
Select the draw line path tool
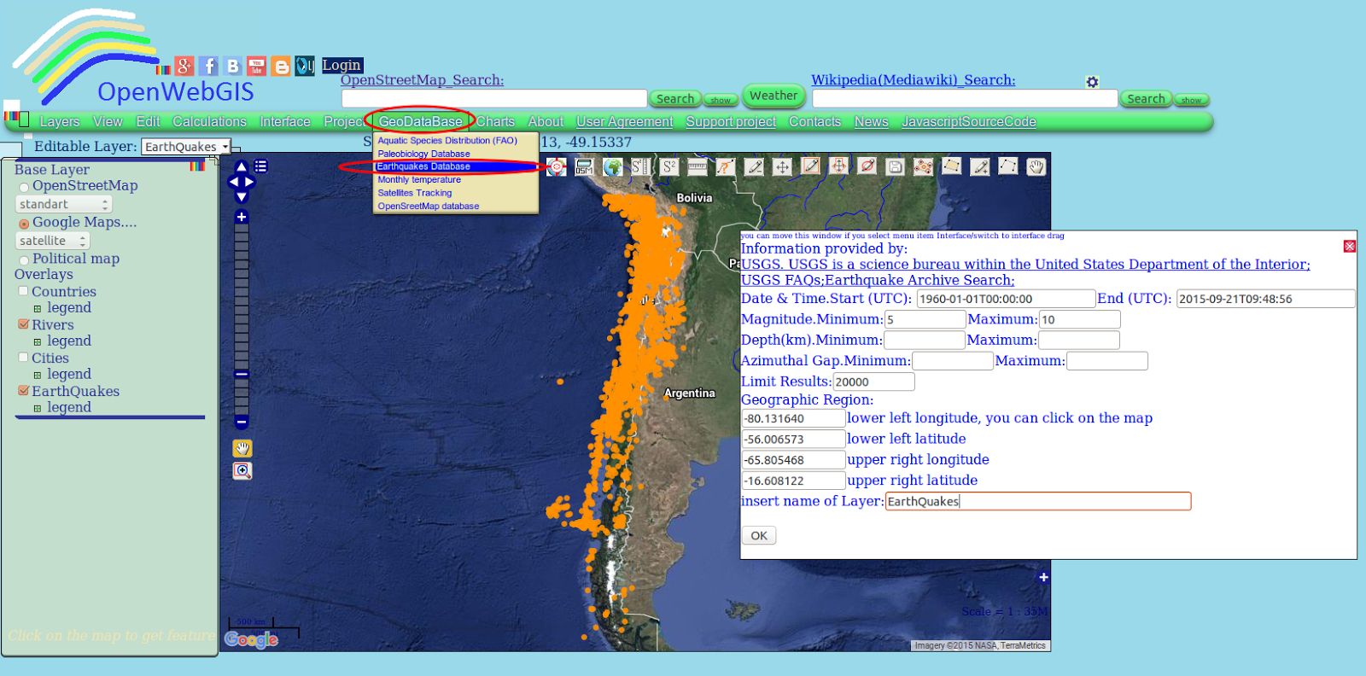pos(1007,166)
